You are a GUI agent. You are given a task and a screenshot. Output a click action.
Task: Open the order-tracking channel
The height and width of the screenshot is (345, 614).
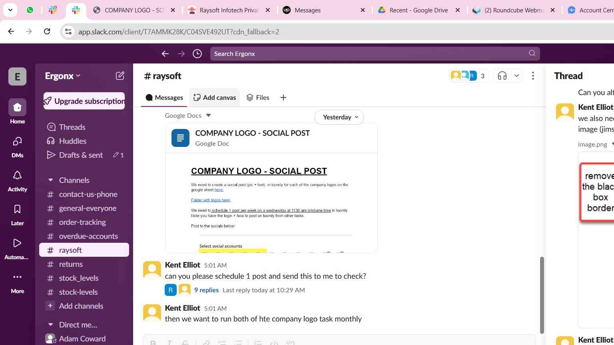click(84, 222)
